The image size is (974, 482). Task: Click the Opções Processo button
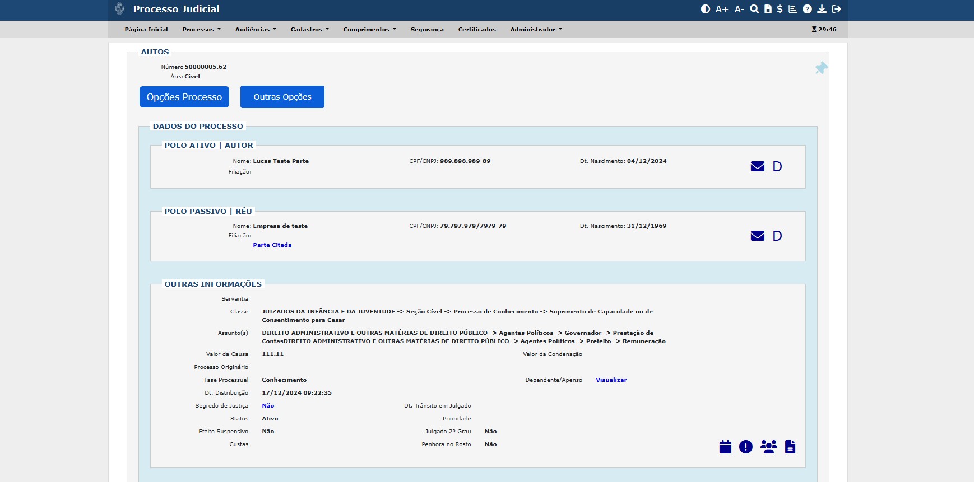pos(184,97)
